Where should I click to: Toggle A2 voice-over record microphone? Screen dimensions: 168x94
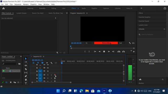pos(55,78)
